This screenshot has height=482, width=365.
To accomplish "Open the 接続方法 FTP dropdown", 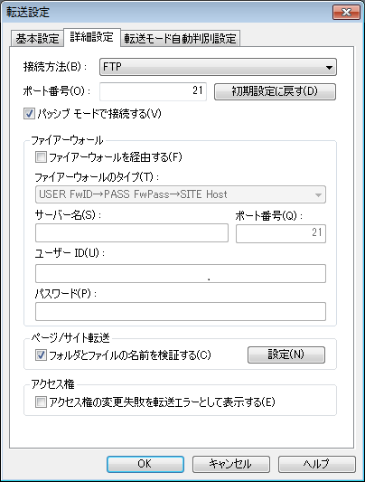I will click(218, 67).
